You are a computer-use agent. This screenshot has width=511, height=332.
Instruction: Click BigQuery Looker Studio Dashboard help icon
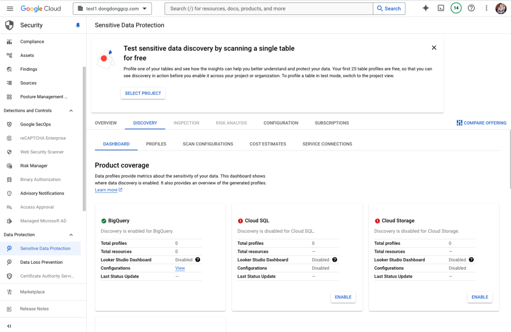(x=198, y=260)
